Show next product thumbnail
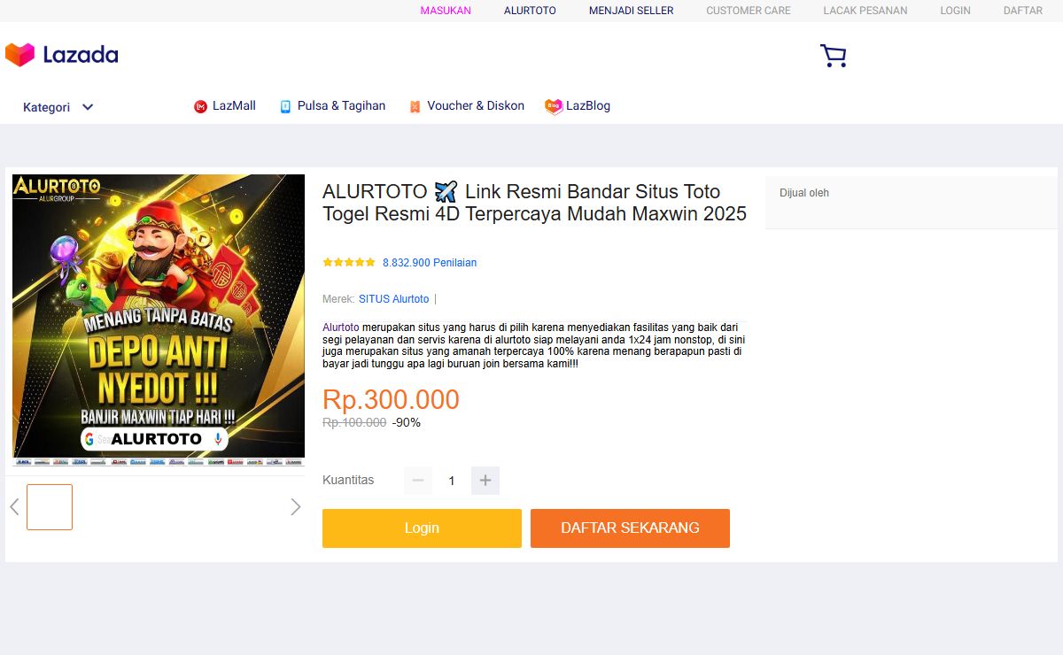 tap(295, 507)
